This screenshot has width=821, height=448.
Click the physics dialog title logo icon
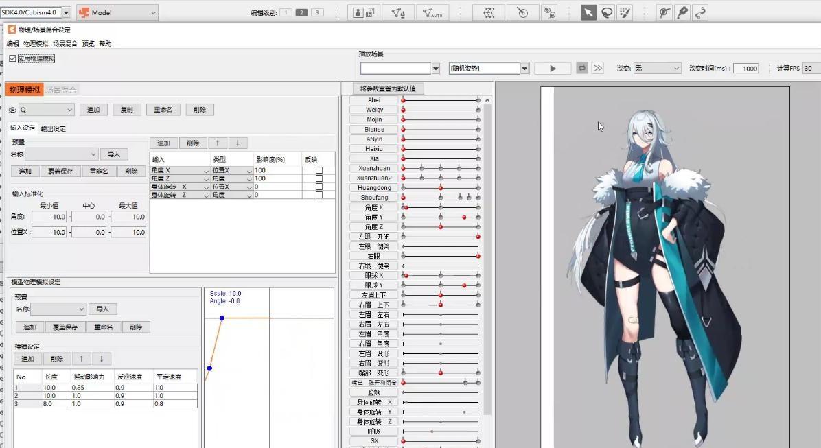12,30
